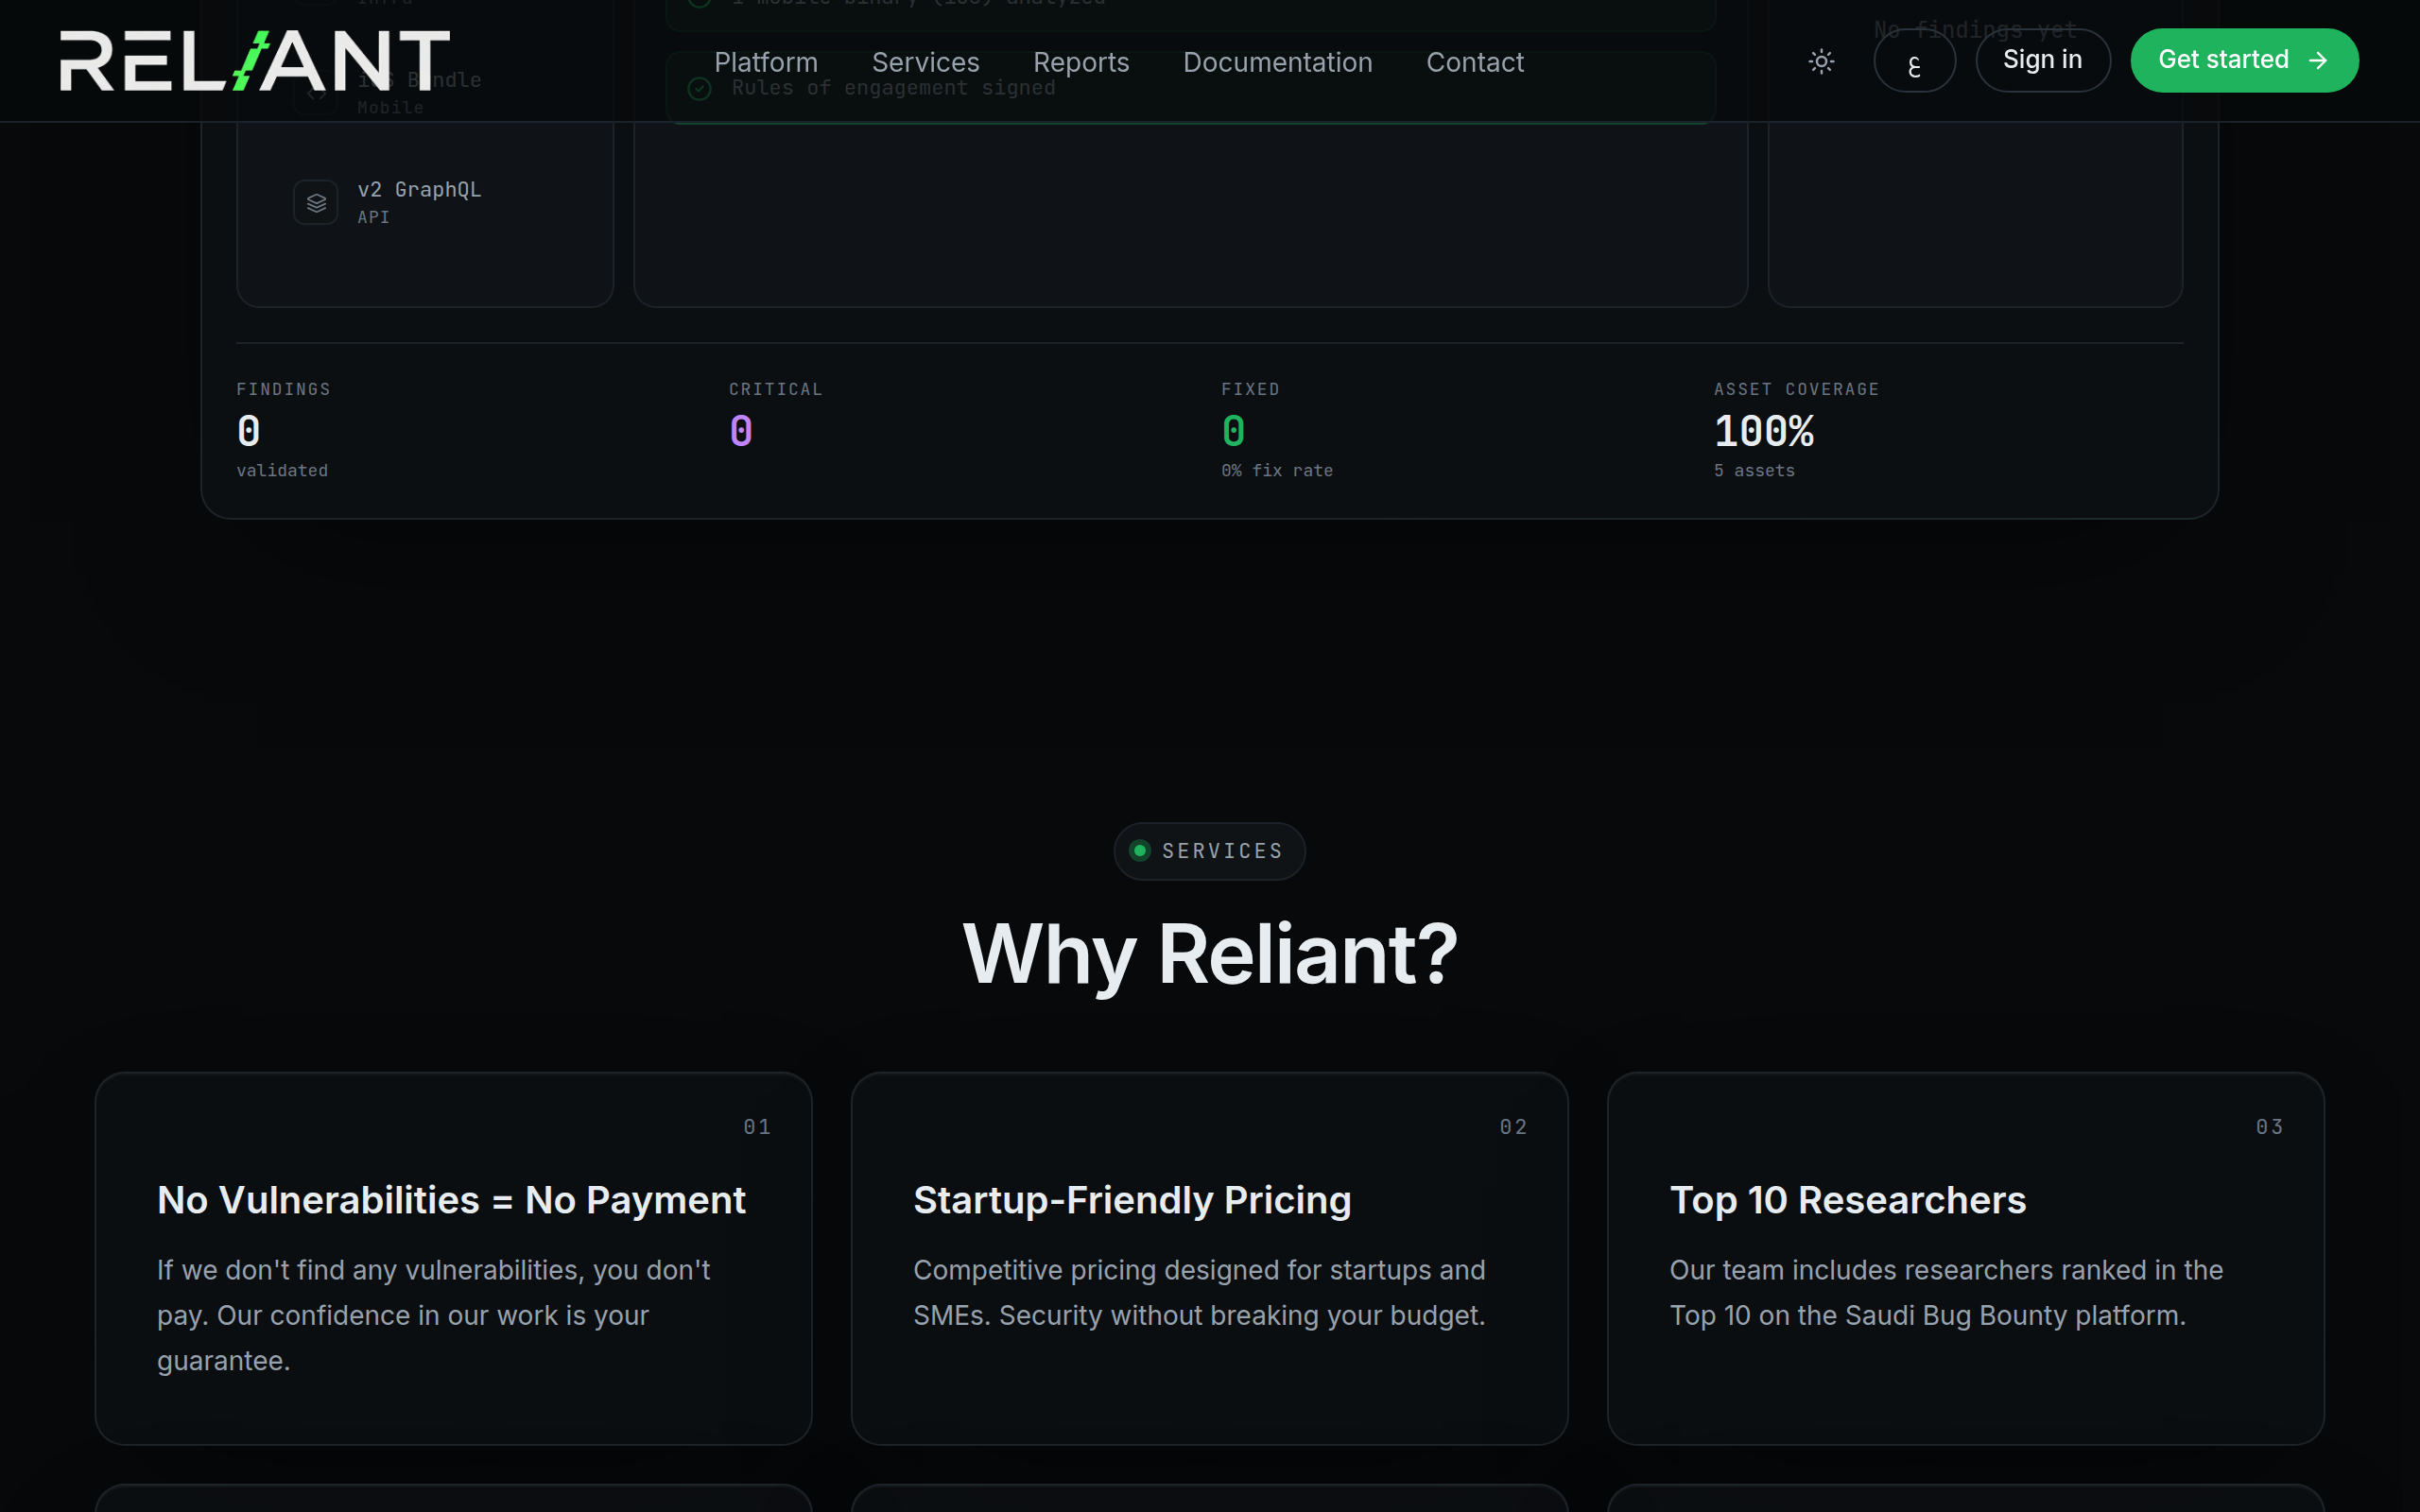Click the purple Critical count 0
Viewport: 2420px width, 1512px height.
(741, 432)
